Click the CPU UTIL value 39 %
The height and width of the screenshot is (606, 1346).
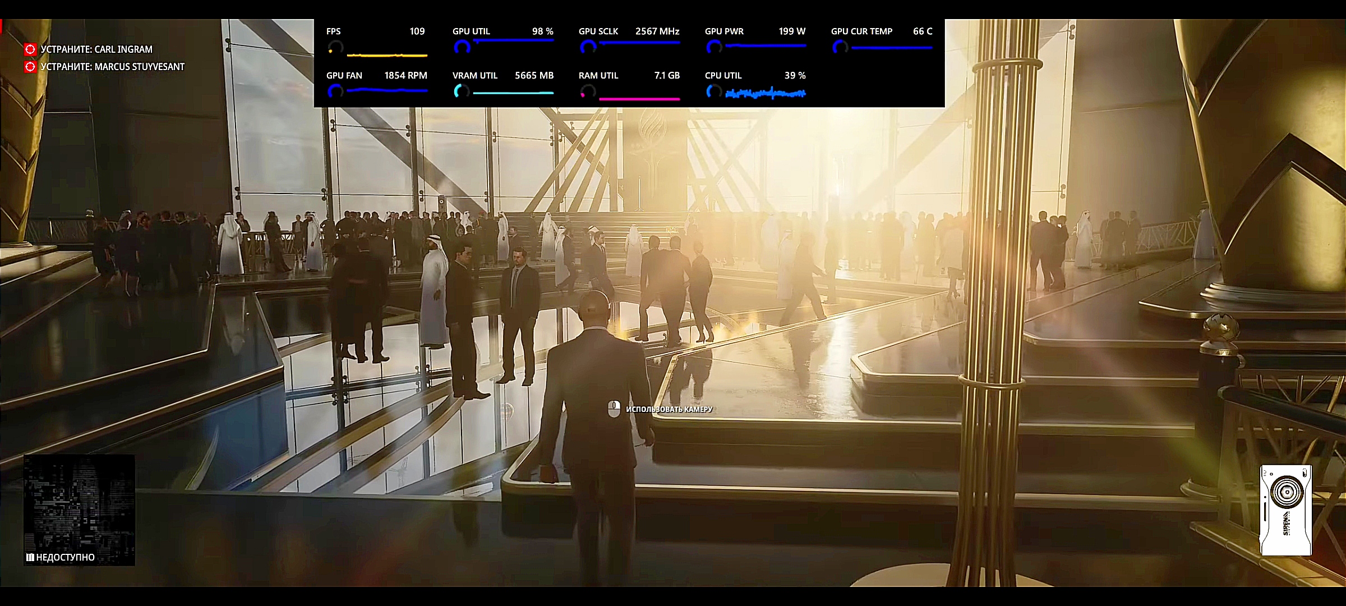795,76
